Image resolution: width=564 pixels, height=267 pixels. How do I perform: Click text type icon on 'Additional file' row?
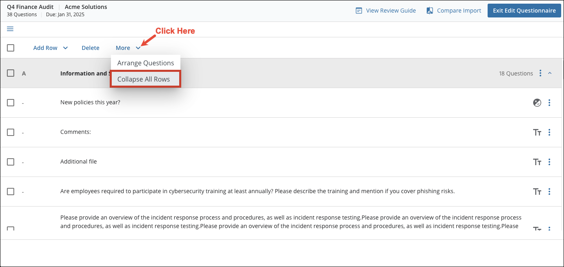[537, 162]
